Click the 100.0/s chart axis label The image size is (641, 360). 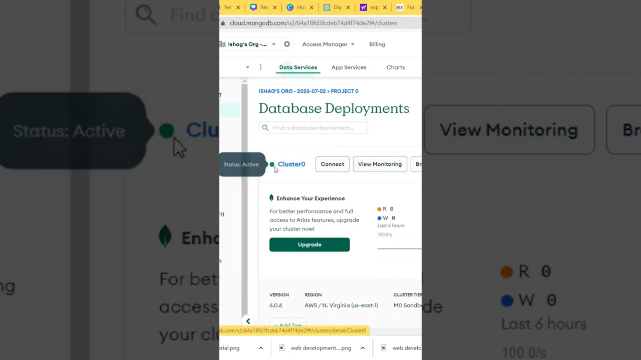tap(385, 234)
